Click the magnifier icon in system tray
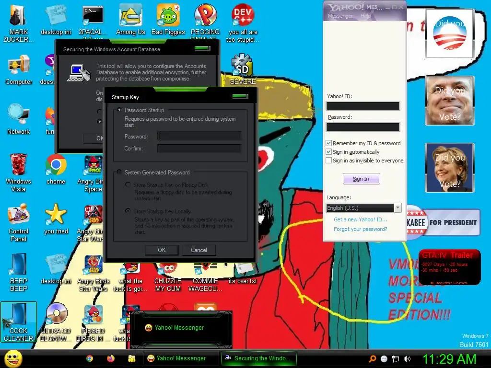 coord(372,359)
